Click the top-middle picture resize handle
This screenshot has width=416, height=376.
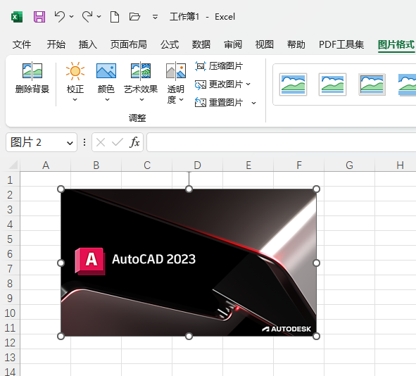(189, 189)
